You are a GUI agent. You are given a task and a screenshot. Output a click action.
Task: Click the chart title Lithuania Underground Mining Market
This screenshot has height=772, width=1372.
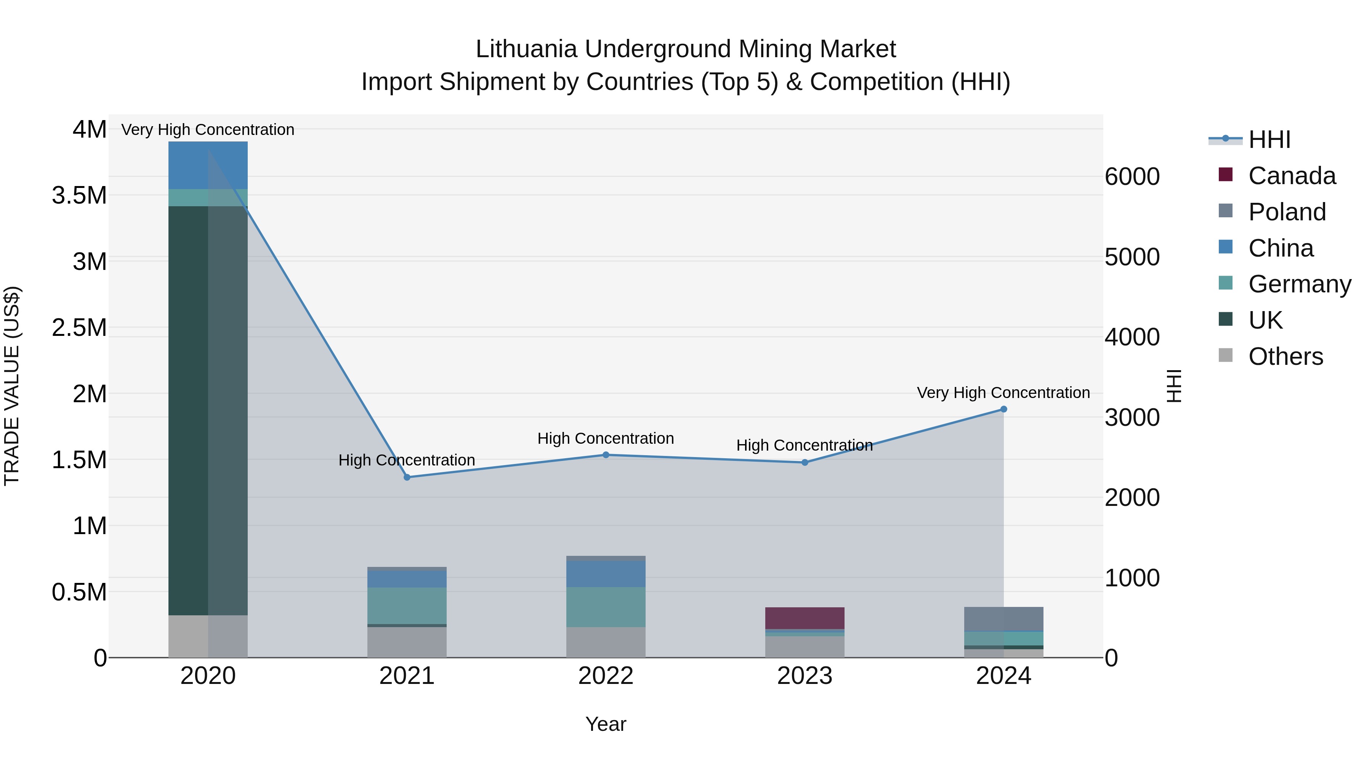tap(686, 49)
